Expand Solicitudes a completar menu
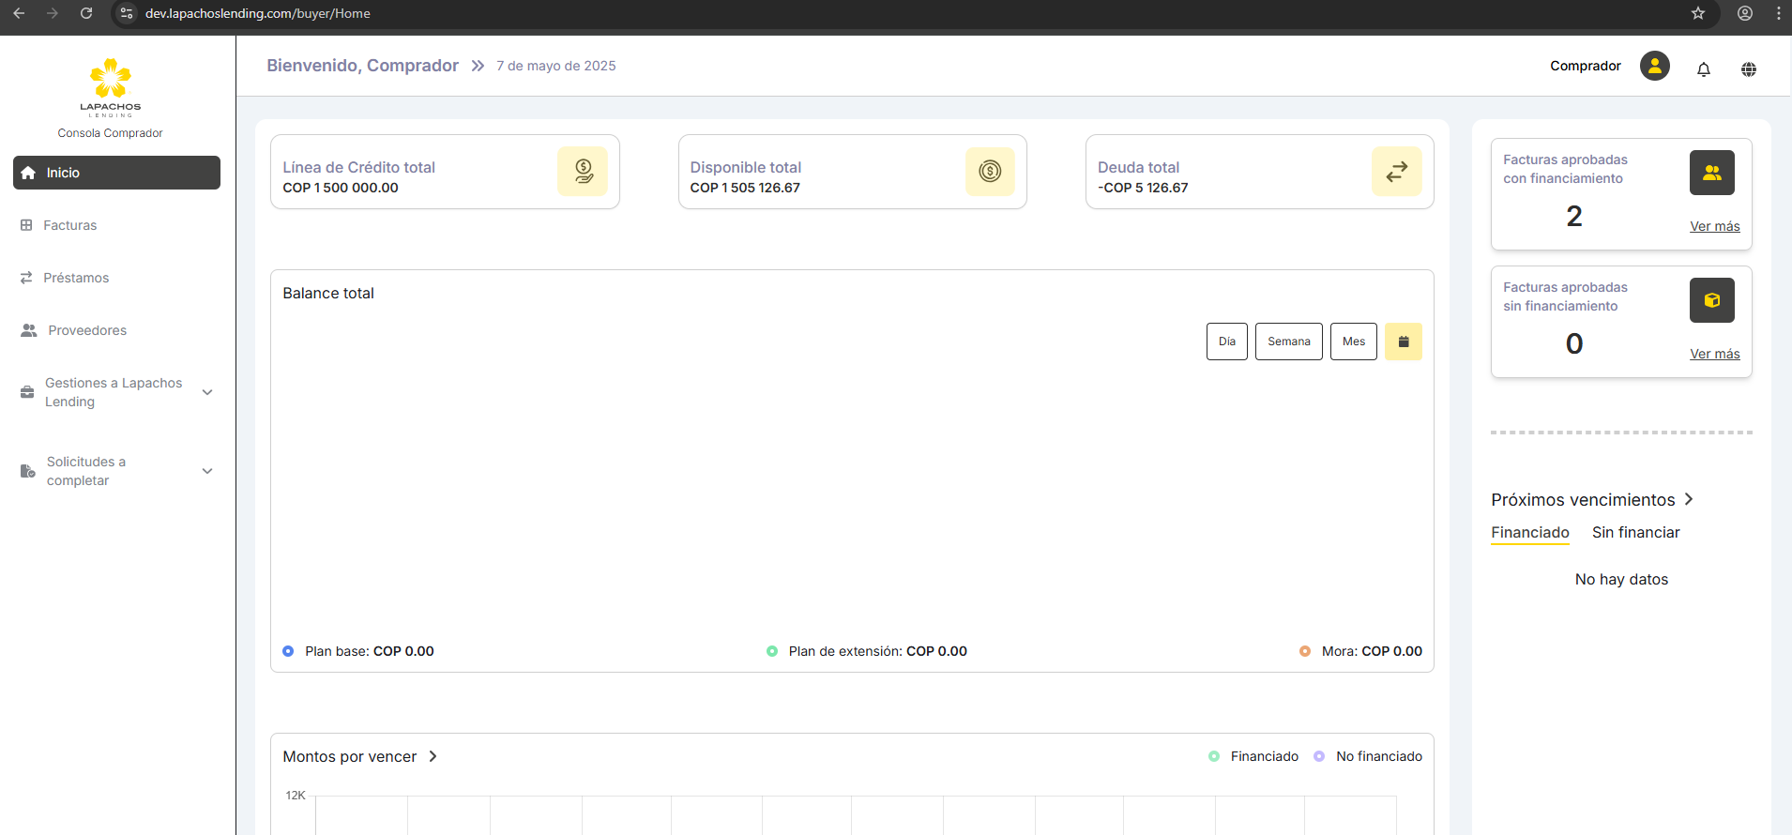Viewport: 1792px width, 835px height. (207, 471)
